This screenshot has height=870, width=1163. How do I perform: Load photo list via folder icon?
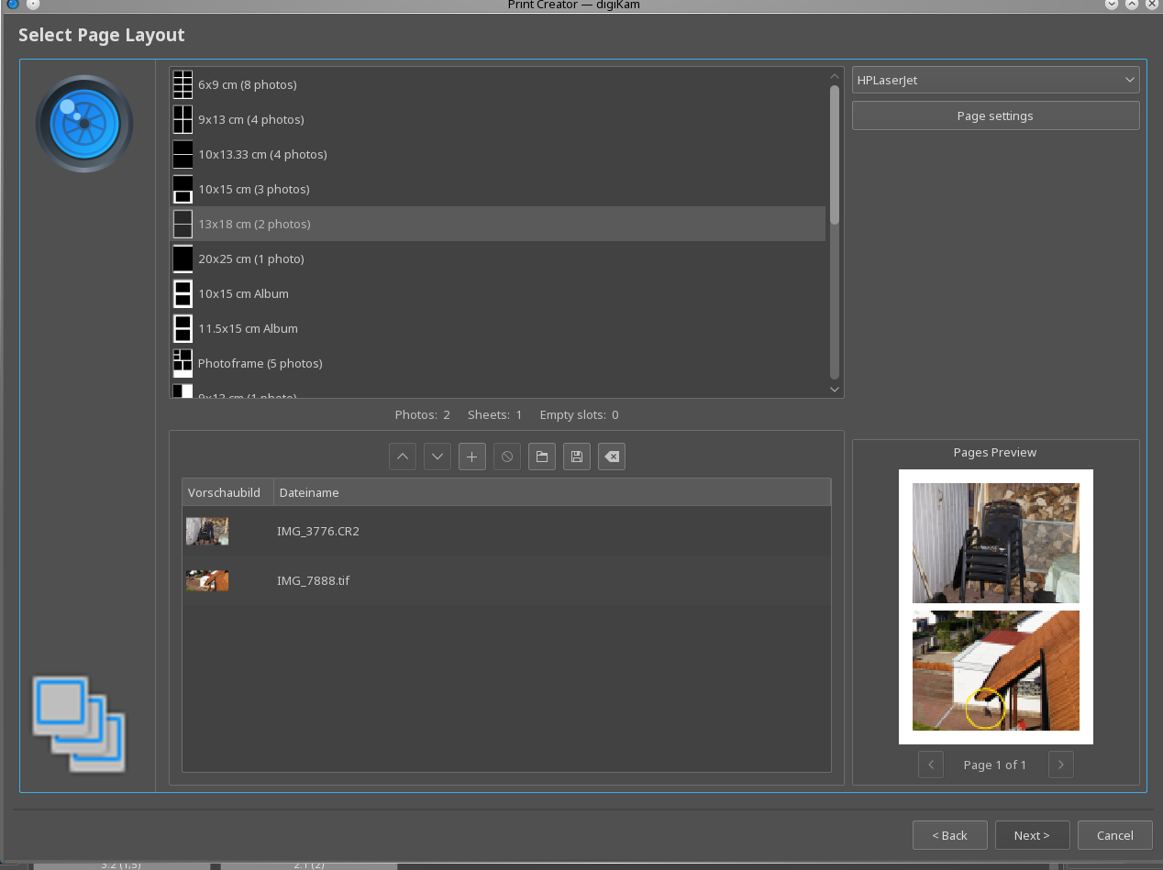(542, 457)
